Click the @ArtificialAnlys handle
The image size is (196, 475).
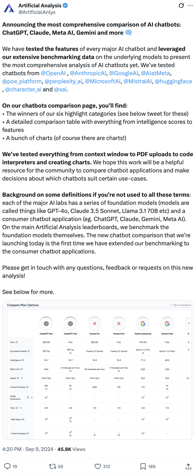(37, 12)
